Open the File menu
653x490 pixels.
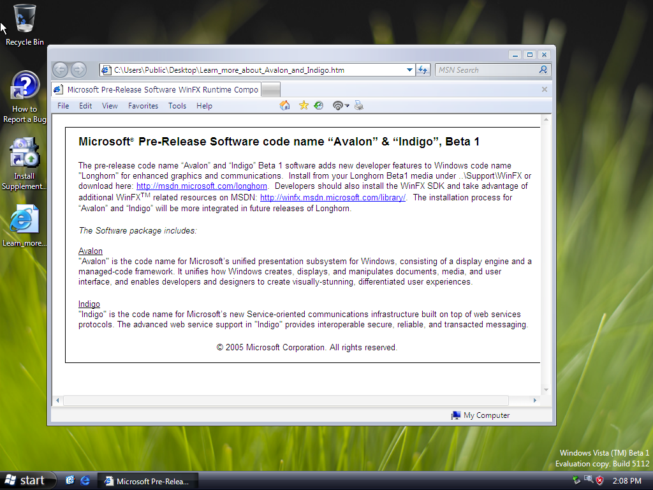pos(63,106)
